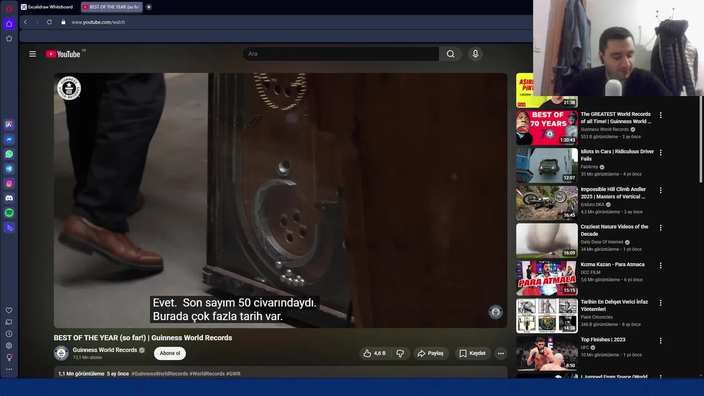
Task: Open the Enduro DKA channel link
Action: click(x=592, y=205)
